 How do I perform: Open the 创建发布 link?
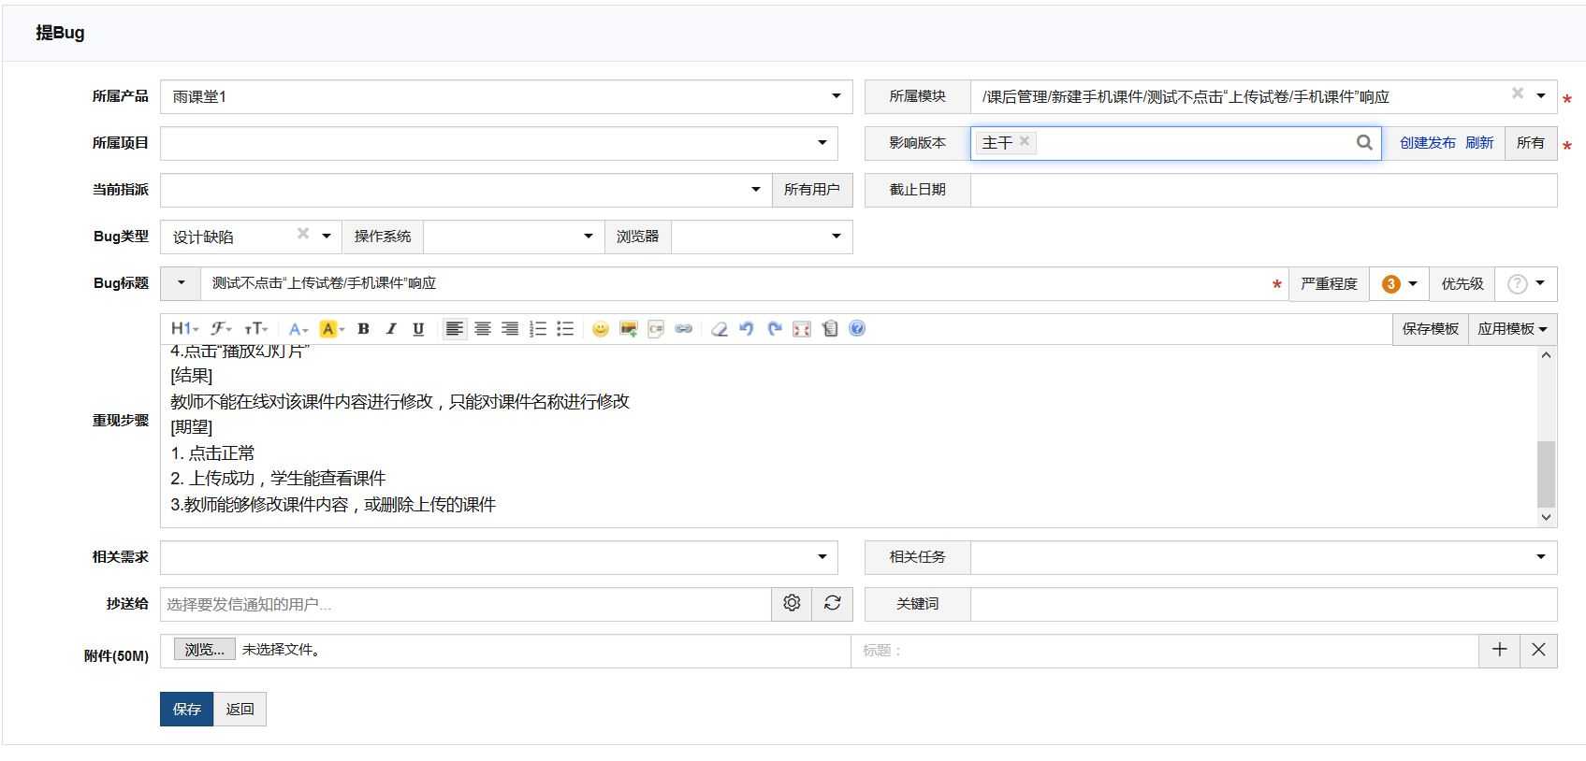tap(1427, 142)
